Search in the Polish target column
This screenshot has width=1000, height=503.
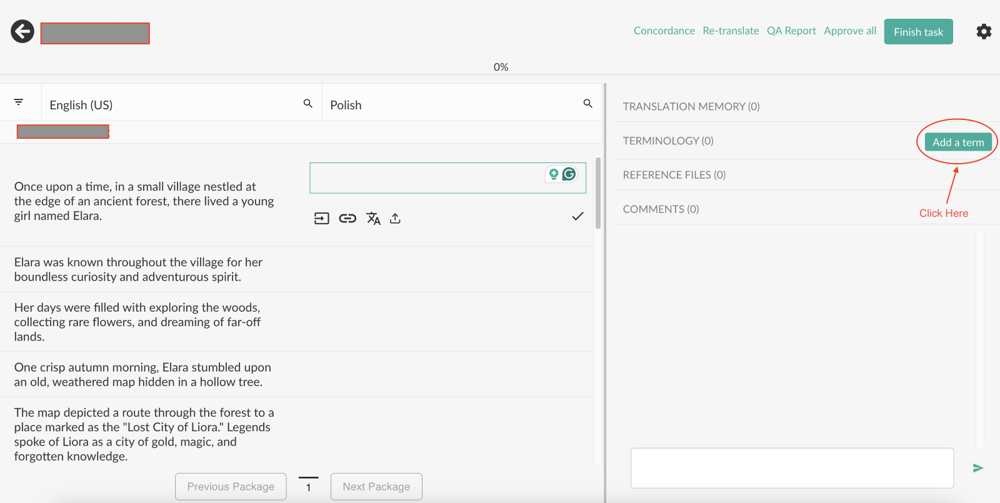587,103
